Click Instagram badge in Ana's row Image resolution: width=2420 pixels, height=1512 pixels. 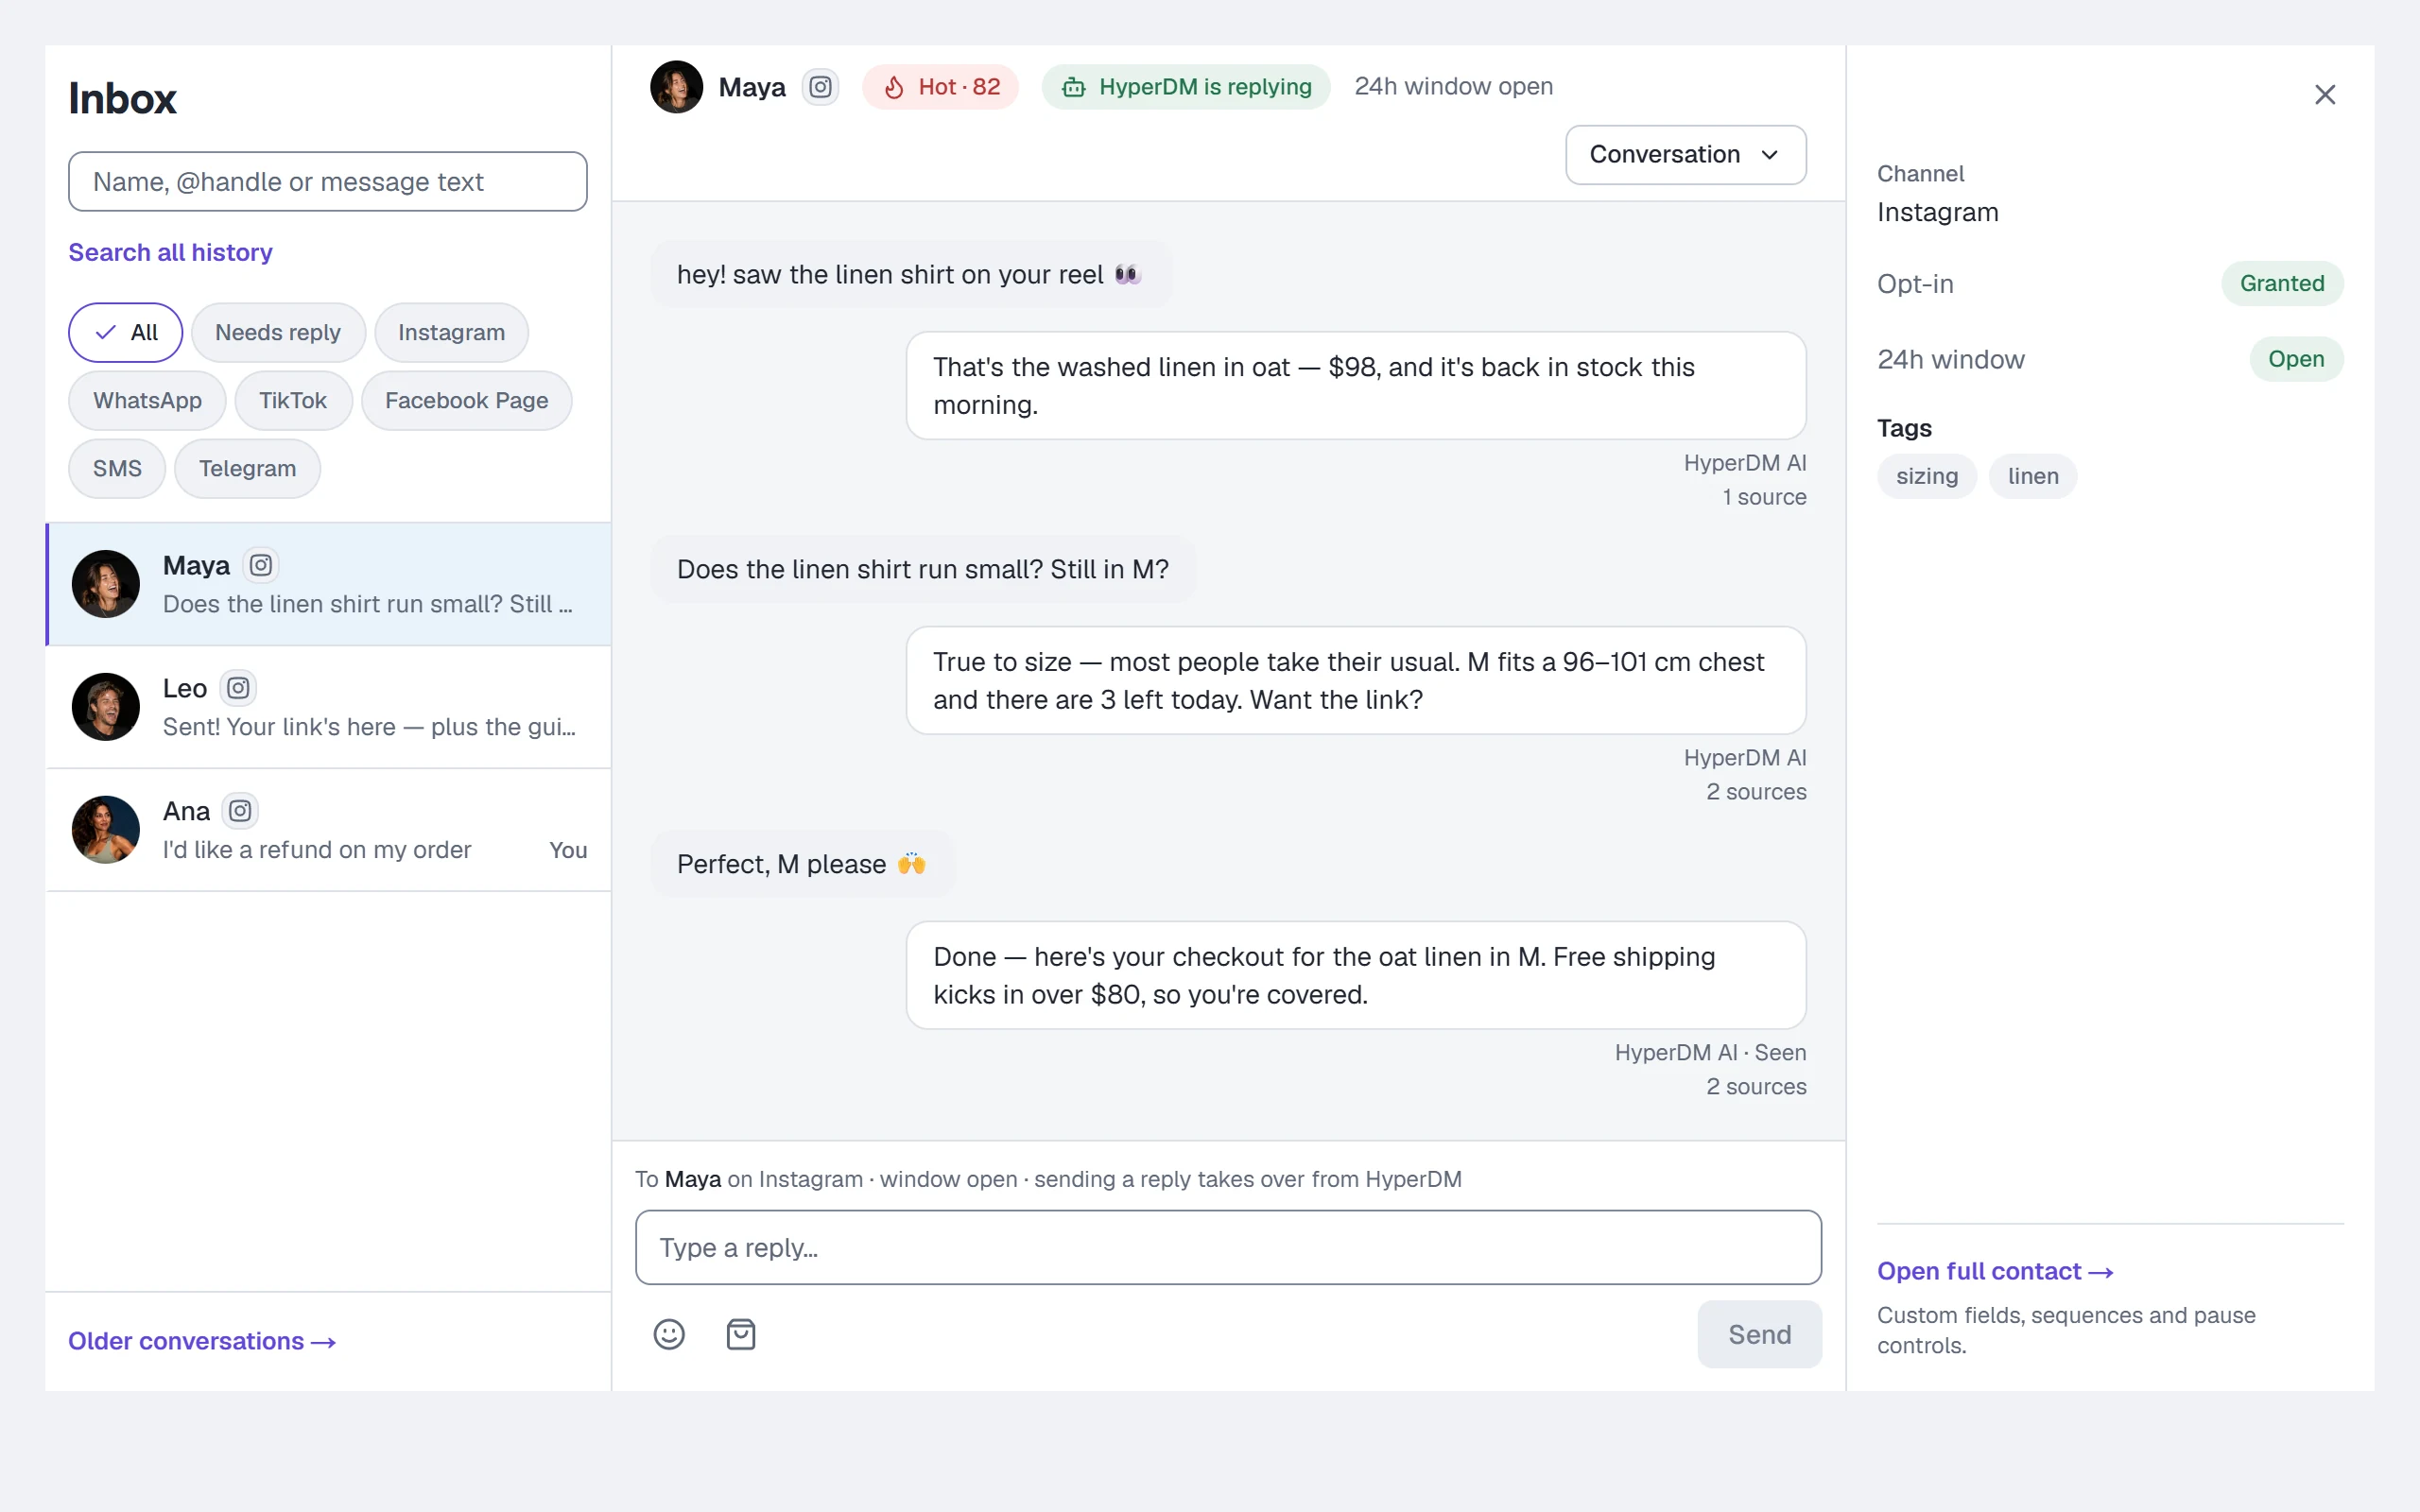[240, 811]
